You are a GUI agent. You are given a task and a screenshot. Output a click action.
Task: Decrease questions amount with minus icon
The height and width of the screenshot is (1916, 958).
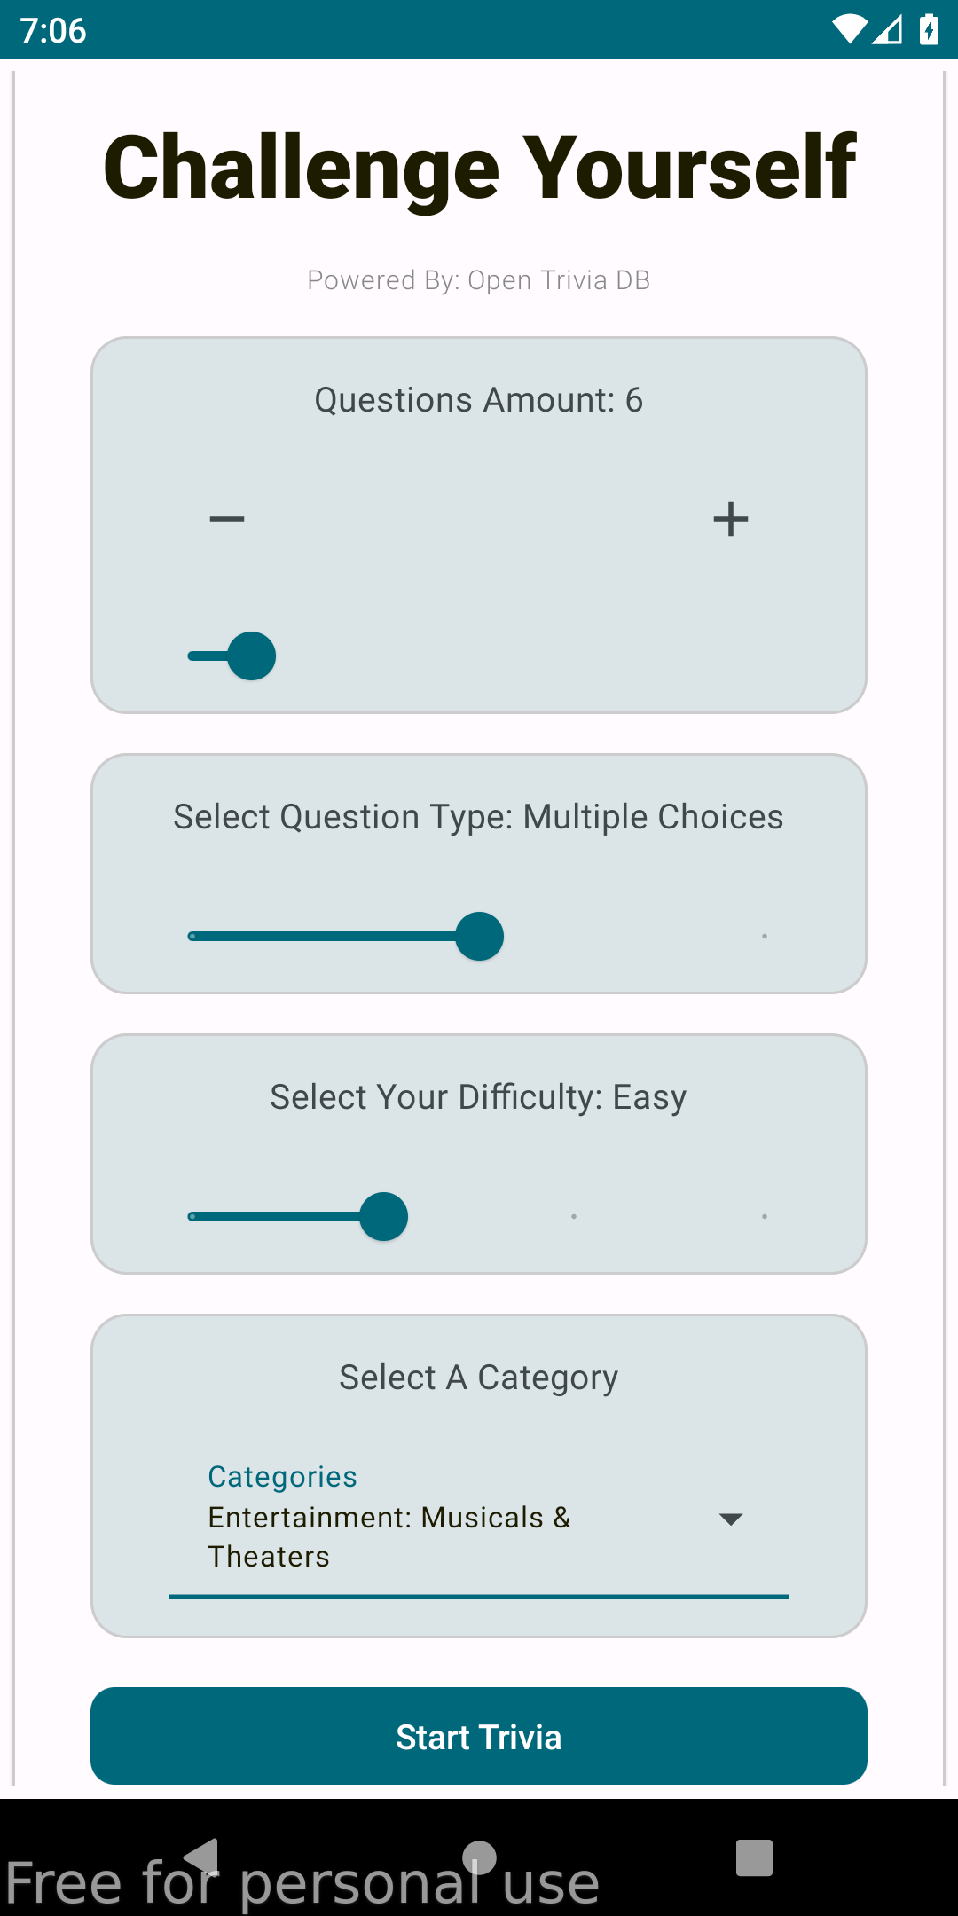click(x=227, y=519)
